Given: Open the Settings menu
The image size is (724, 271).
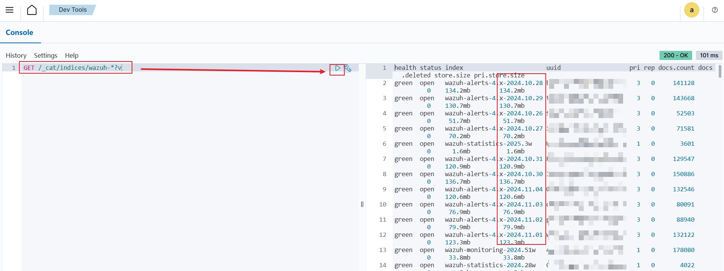Looking at the screenshot, I should coord(46,55).
